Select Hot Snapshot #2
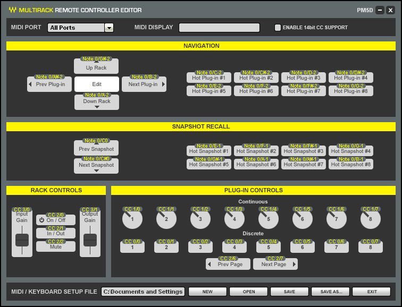 point(256,151)
